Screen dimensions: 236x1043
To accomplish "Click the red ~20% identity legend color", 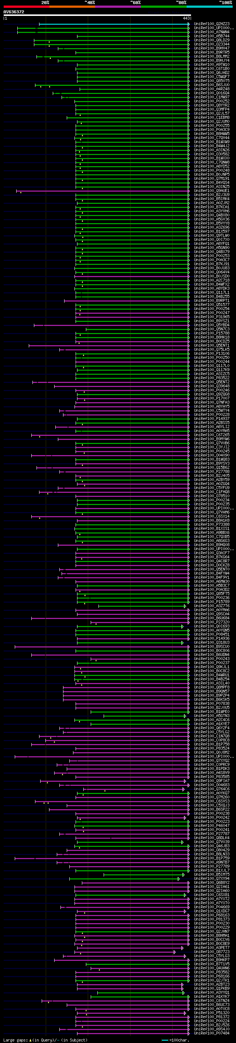I will coord(26,7).
